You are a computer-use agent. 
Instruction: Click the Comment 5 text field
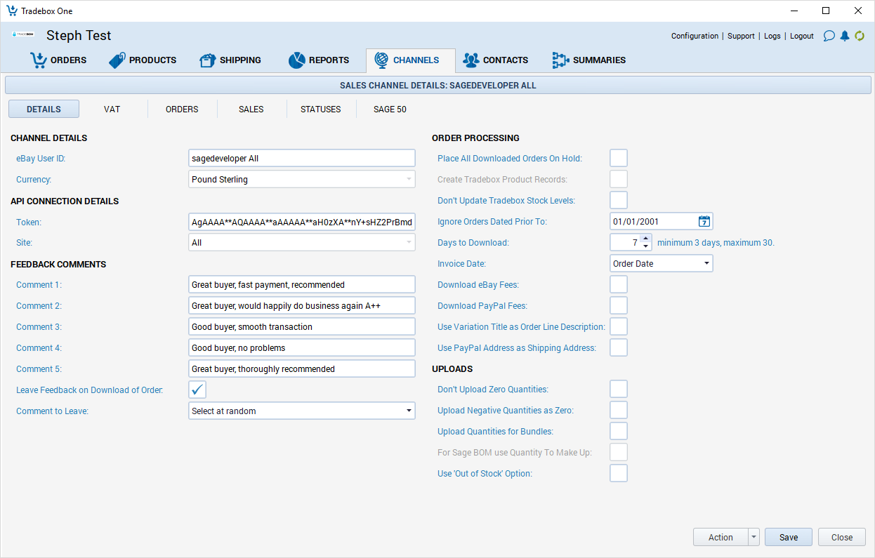tap(302, 368)
